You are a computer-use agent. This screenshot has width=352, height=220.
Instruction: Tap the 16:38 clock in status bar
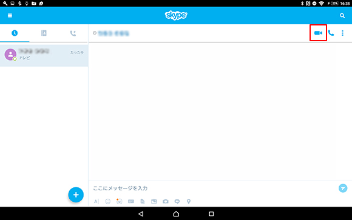click(345, 4)
